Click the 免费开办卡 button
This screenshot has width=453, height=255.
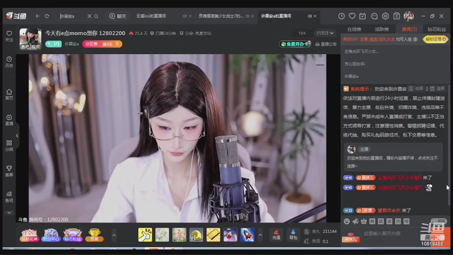pos(294,44)
